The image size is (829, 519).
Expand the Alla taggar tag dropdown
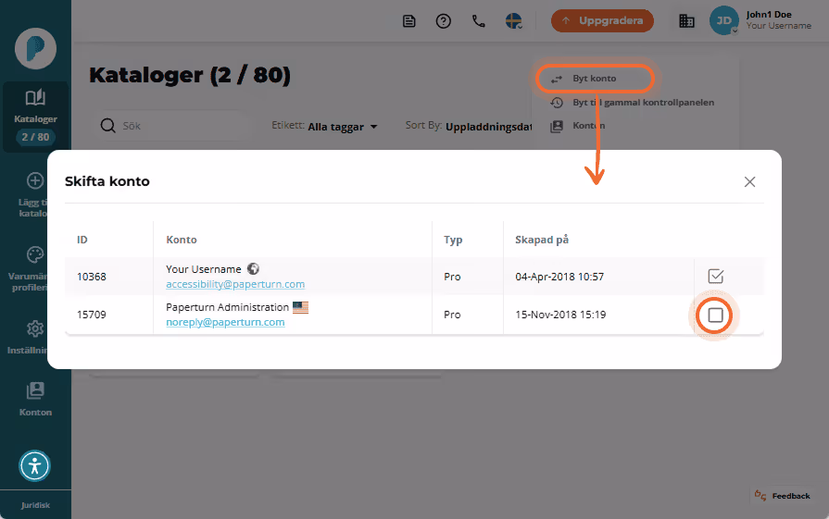[343, 127]
